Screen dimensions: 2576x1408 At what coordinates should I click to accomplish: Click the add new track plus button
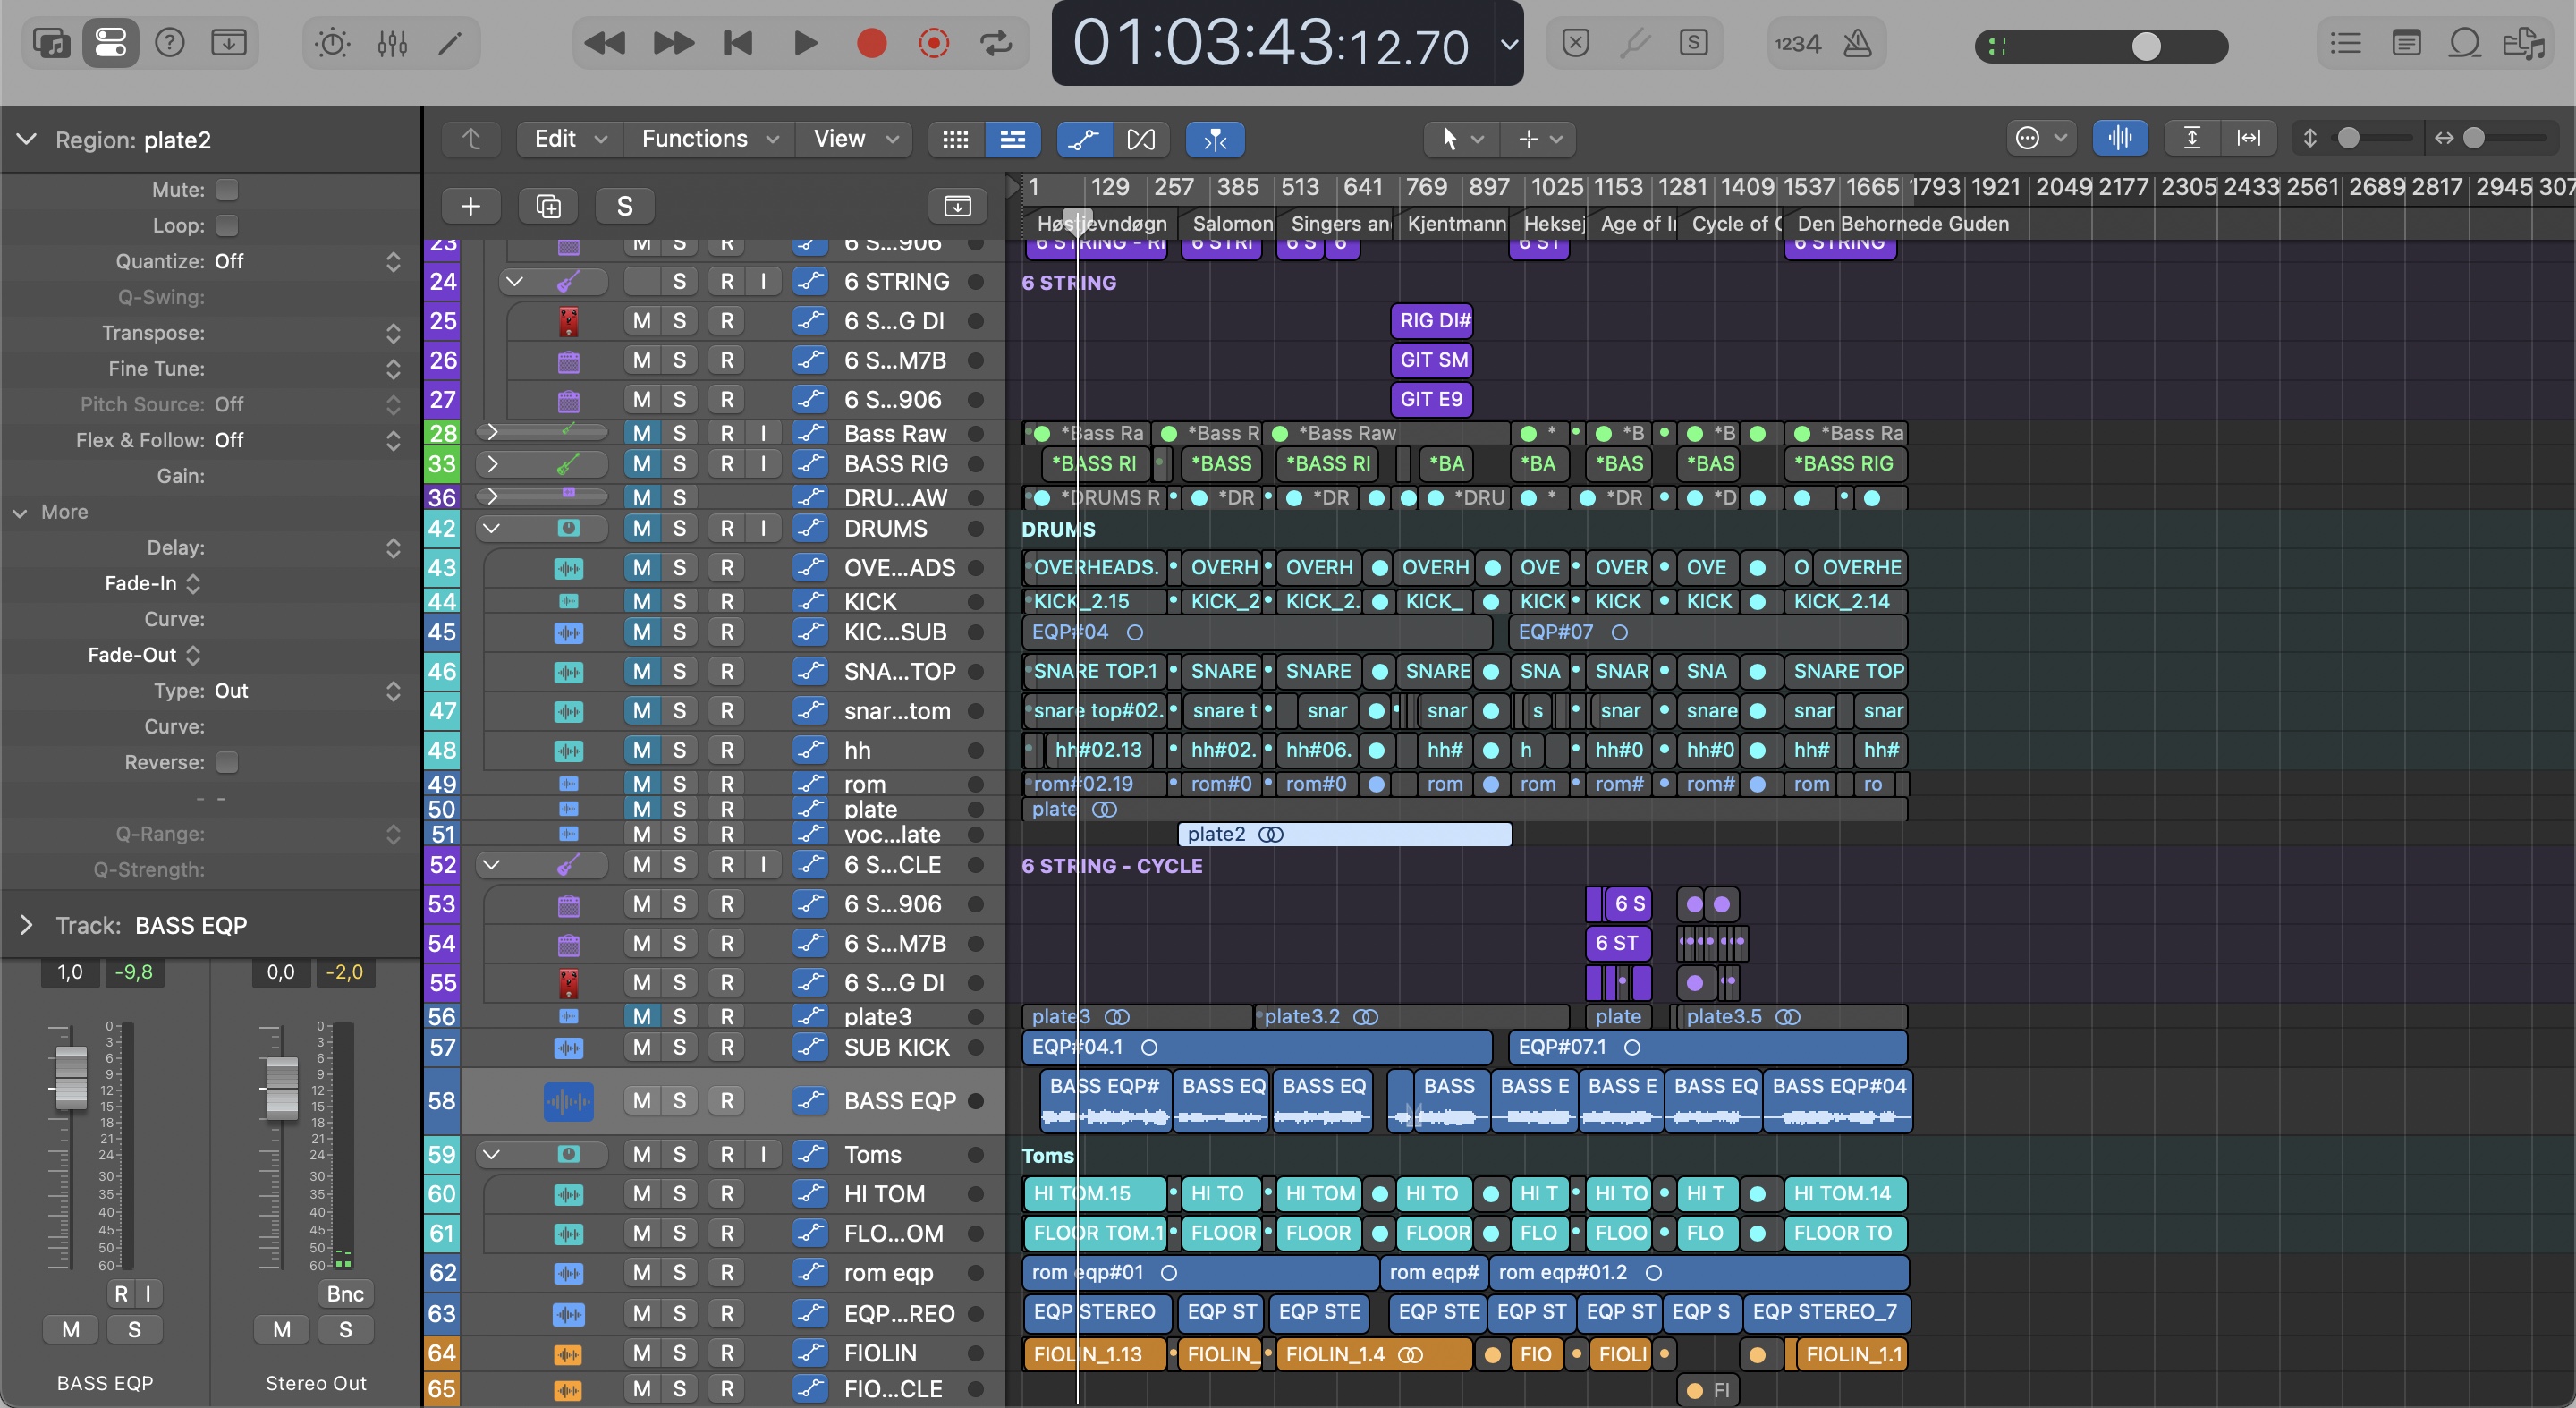470,206
